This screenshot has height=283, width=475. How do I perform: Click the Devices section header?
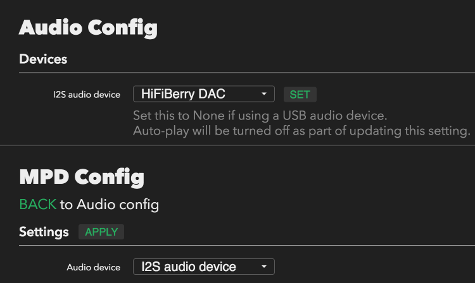[x=43, y=59]
